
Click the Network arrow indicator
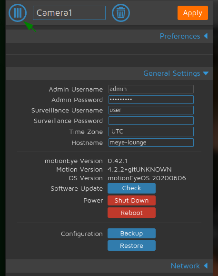click(x=206, y=266)
